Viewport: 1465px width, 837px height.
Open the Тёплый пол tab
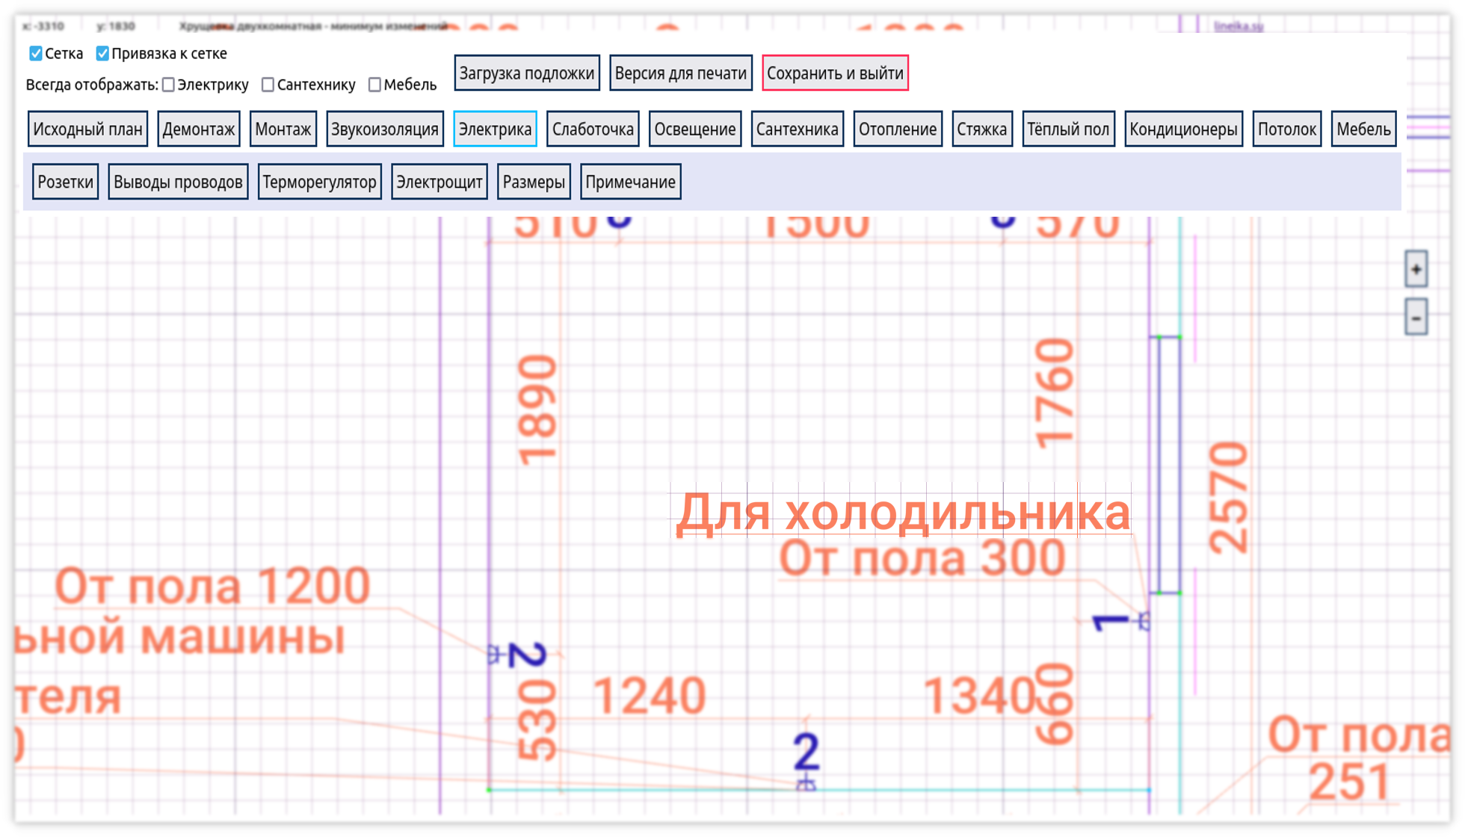tap(1068, 129)
